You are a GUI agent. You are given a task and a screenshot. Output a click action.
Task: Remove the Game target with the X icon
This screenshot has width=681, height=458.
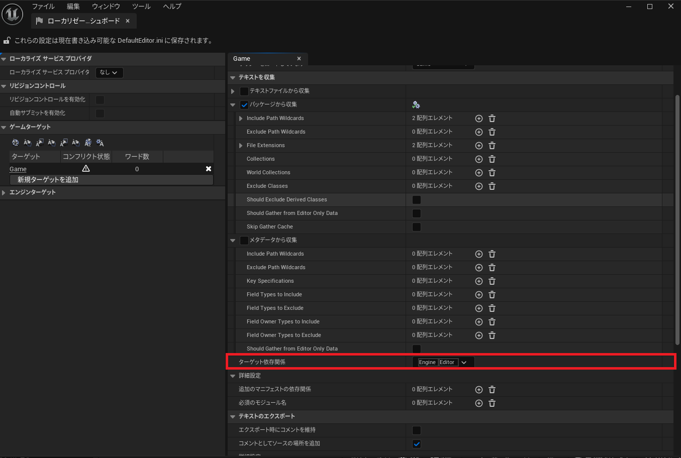tap(209, 169)
